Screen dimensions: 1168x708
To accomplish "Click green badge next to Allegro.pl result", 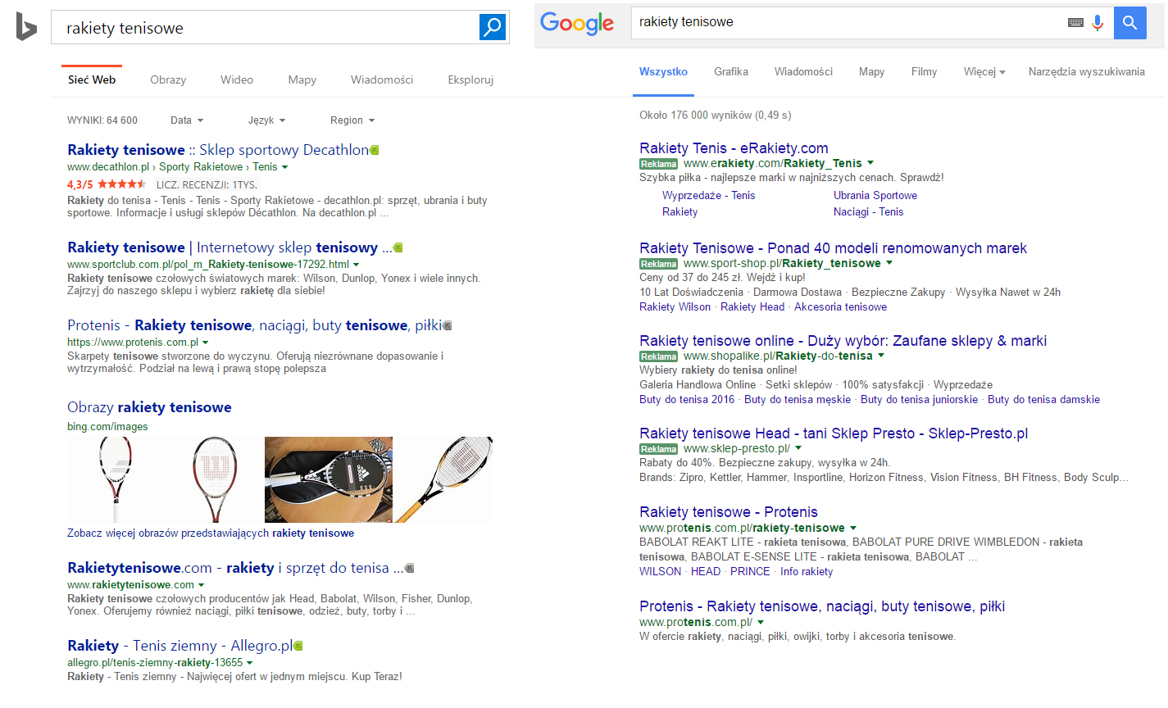I will click(298, 646).
